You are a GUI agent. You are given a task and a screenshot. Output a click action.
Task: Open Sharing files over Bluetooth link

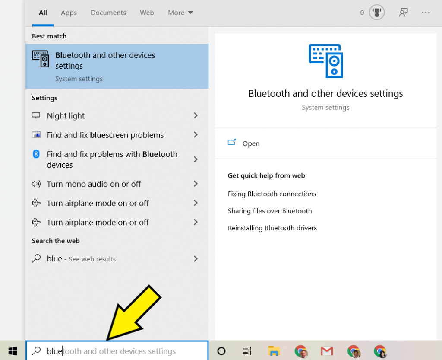270,211
